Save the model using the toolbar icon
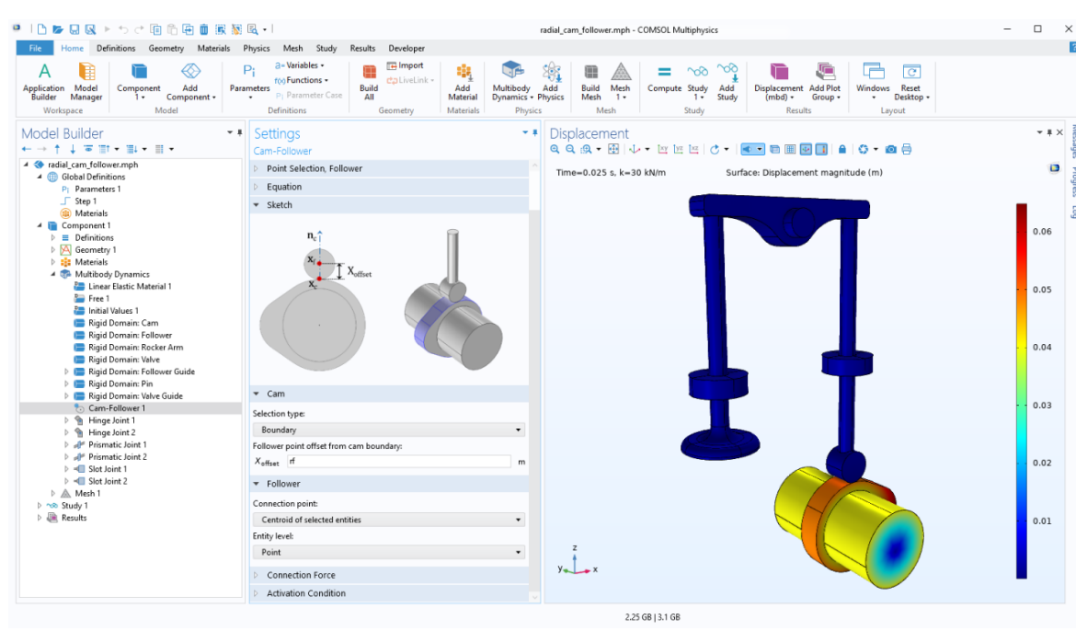The image size is (1076, 630). (x=74, y=29)
